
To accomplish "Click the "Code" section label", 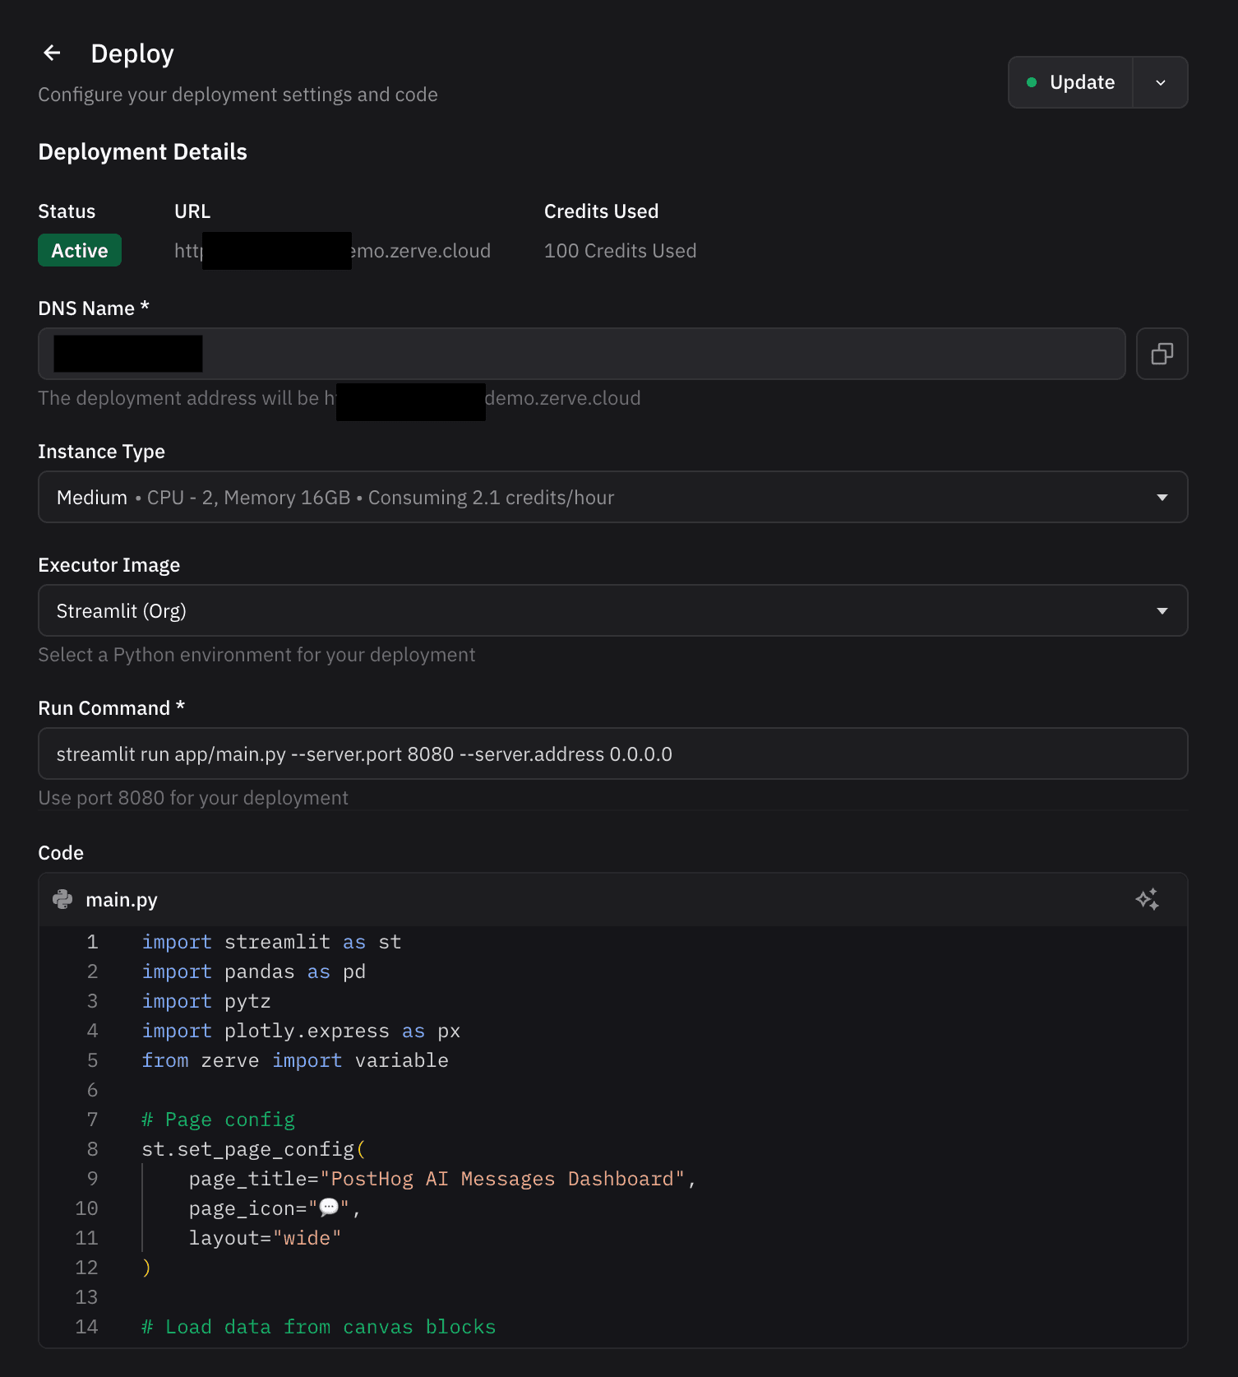I will tap(61, 853).
